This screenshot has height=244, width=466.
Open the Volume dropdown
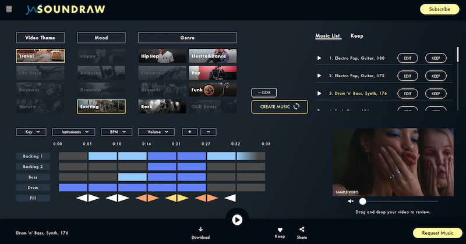[156, 132]
